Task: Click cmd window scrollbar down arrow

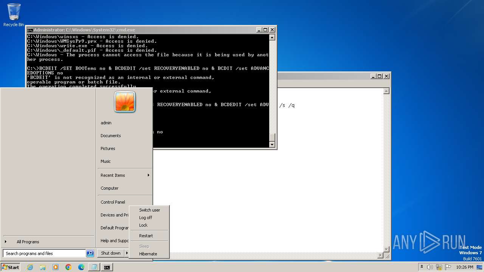Action: pos(272,145)
